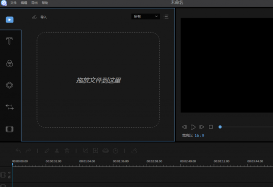Image resolution: width=273 pixels, height=187 pixels.
Task: Open the Transitions arrows panel
Action: [10, 107]
